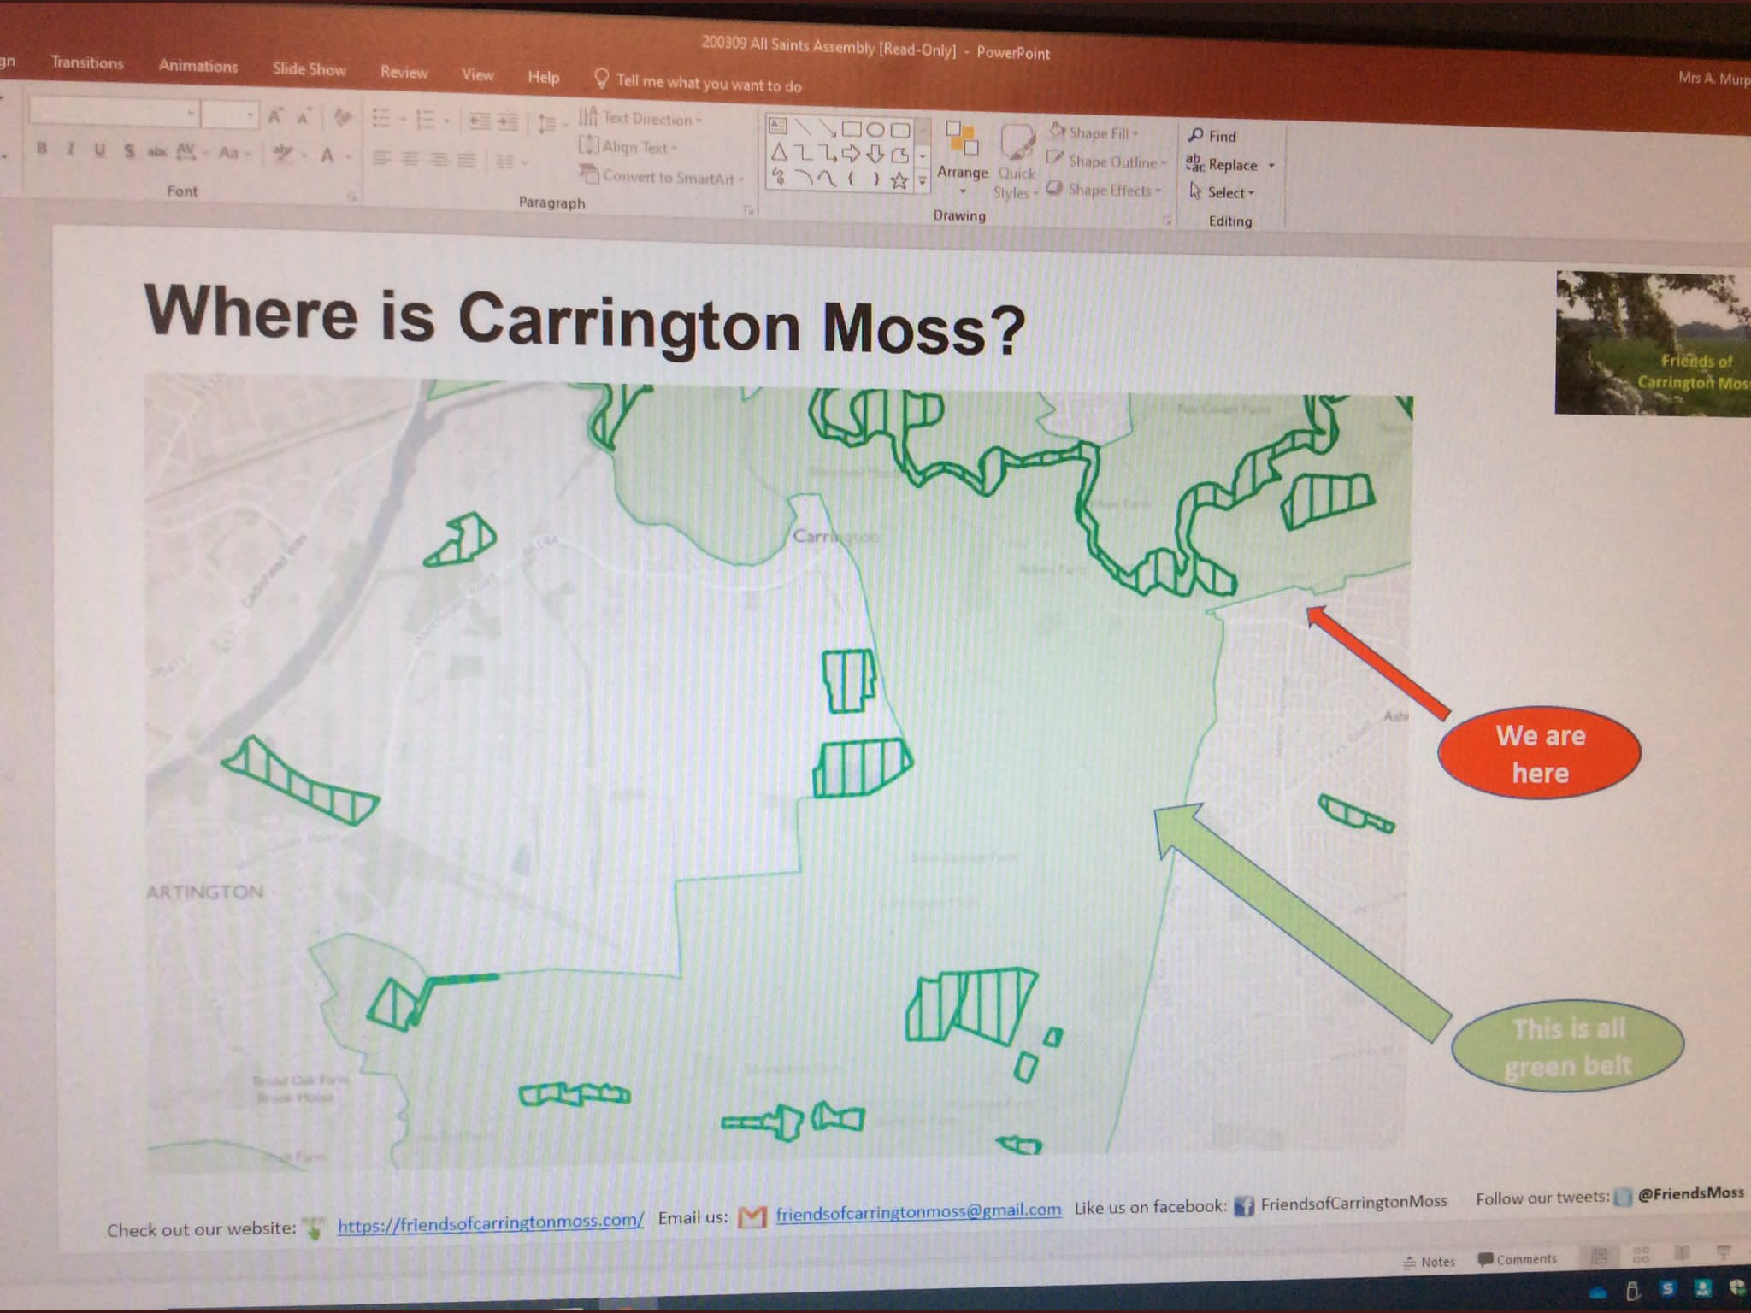Select the Triangle shape
The width and height of the screenshot is (1751, 1313).
pos(778,153)
